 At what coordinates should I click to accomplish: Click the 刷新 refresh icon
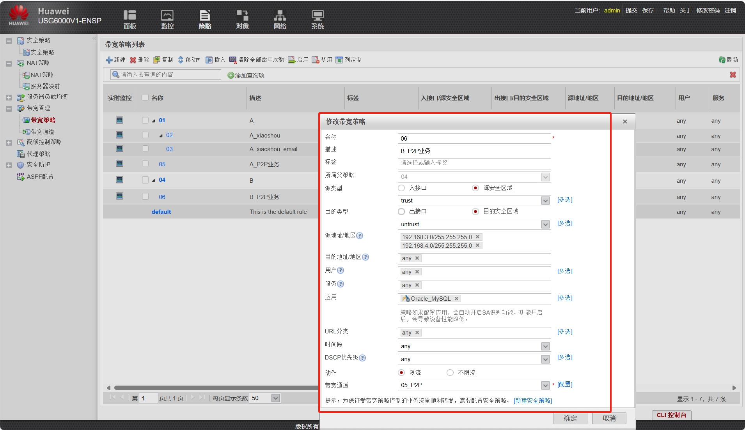722,60
